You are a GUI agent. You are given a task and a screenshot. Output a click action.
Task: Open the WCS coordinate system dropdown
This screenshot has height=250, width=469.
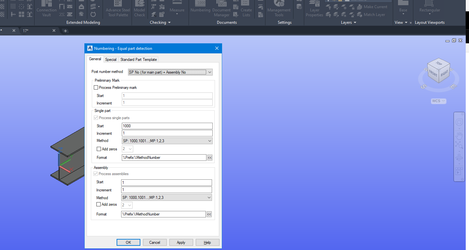click(438, 101)
